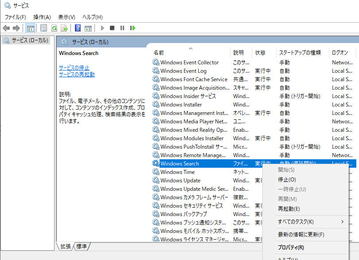
Task: Select Windows Management Inst... row
Action: click(254, 113)
